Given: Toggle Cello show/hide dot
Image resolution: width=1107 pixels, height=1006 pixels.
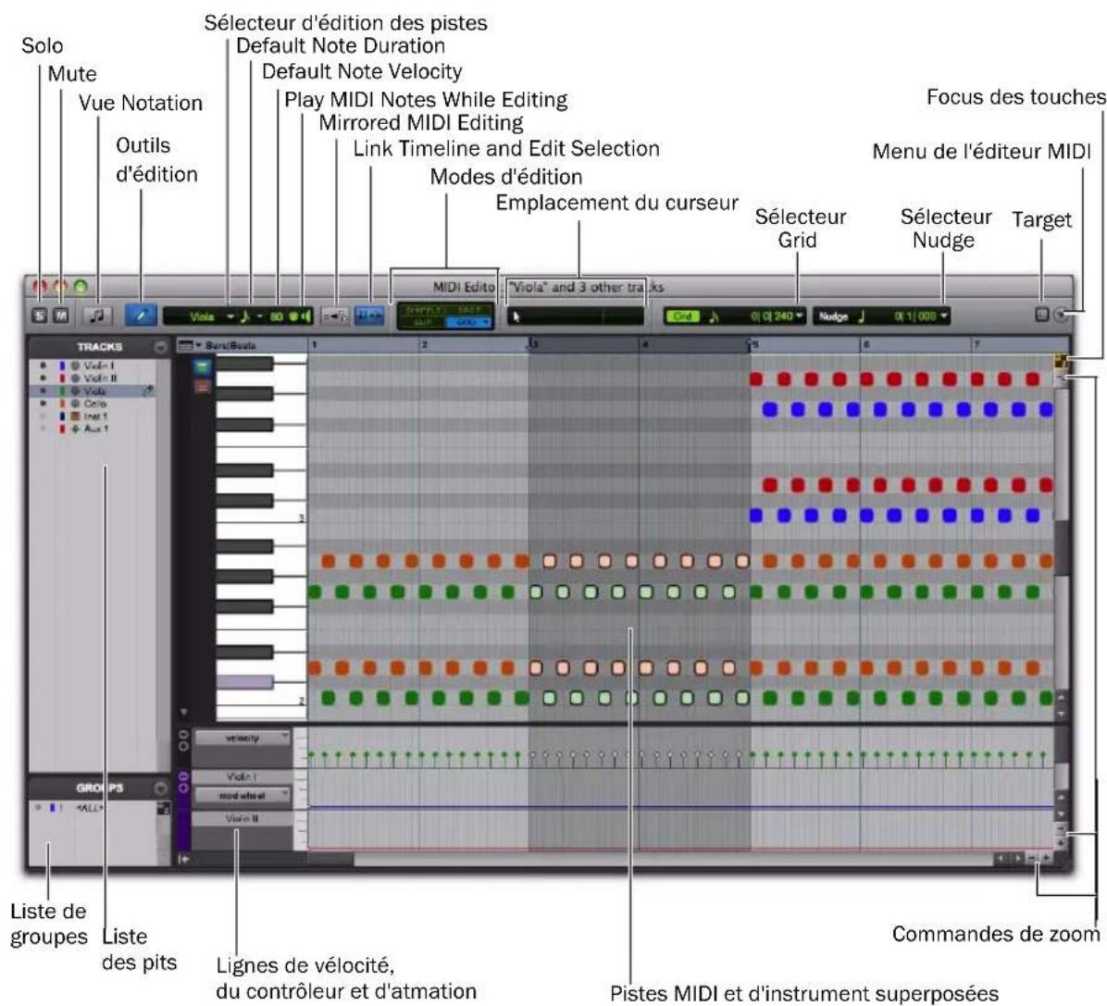Looking at the screenshot, I should click(44, 404).
